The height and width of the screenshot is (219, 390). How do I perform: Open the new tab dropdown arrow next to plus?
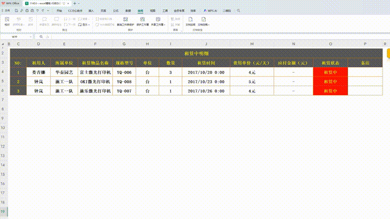[x=79, y=4]
